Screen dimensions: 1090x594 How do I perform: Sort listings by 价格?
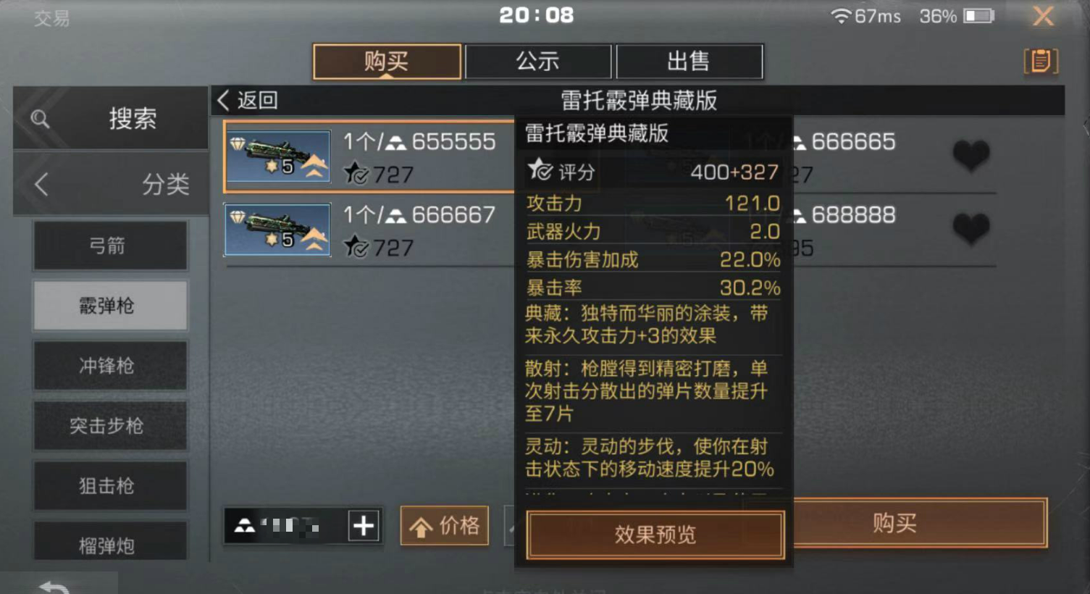(x=445, y=526)
